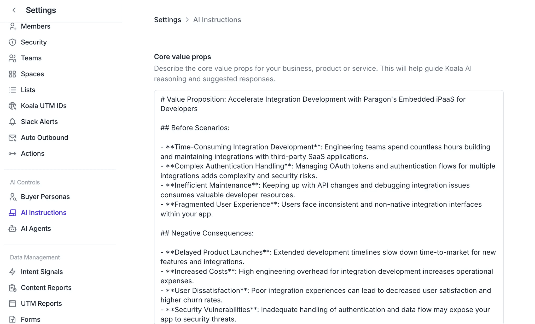This screenshot has width=535, height=324.
Task: Click the back arrow beside Settings
Action: pyautogui.click(x=14, y=10)
